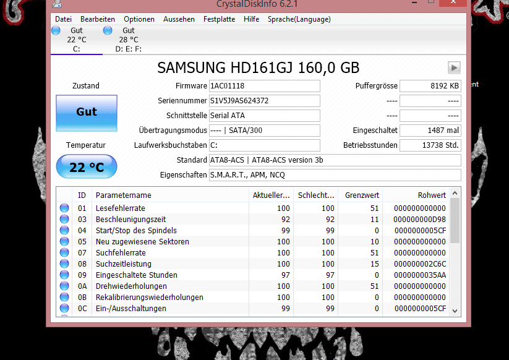Screen dimensions: 509x360
Task: Click status orb of Eingeschaltete Stunden row
Action: coord(64,275)
